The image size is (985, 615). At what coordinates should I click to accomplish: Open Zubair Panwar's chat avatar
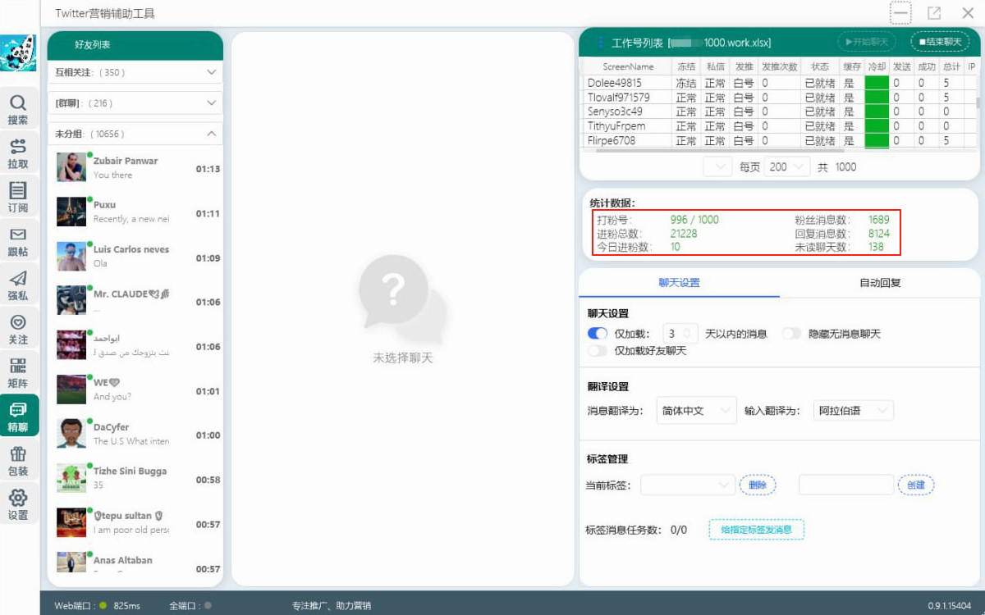71,167
